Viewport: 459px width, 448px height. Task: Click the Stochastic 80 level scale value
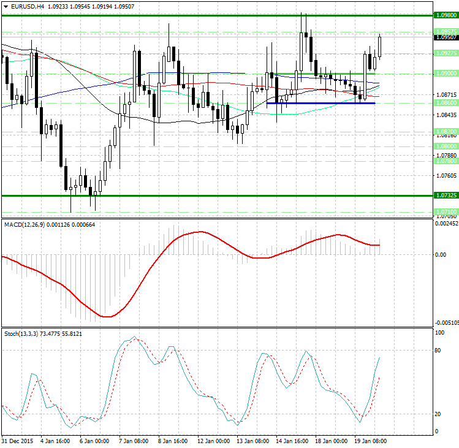(x=438, y=351)
